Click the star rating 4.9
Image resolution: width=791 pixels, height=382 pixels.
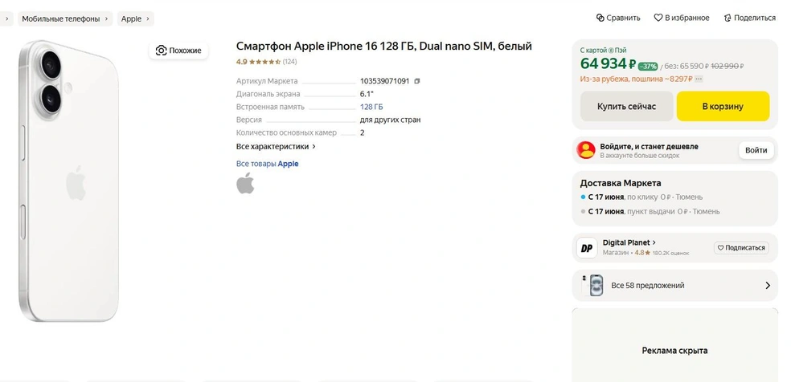click(x=257, y=62)
